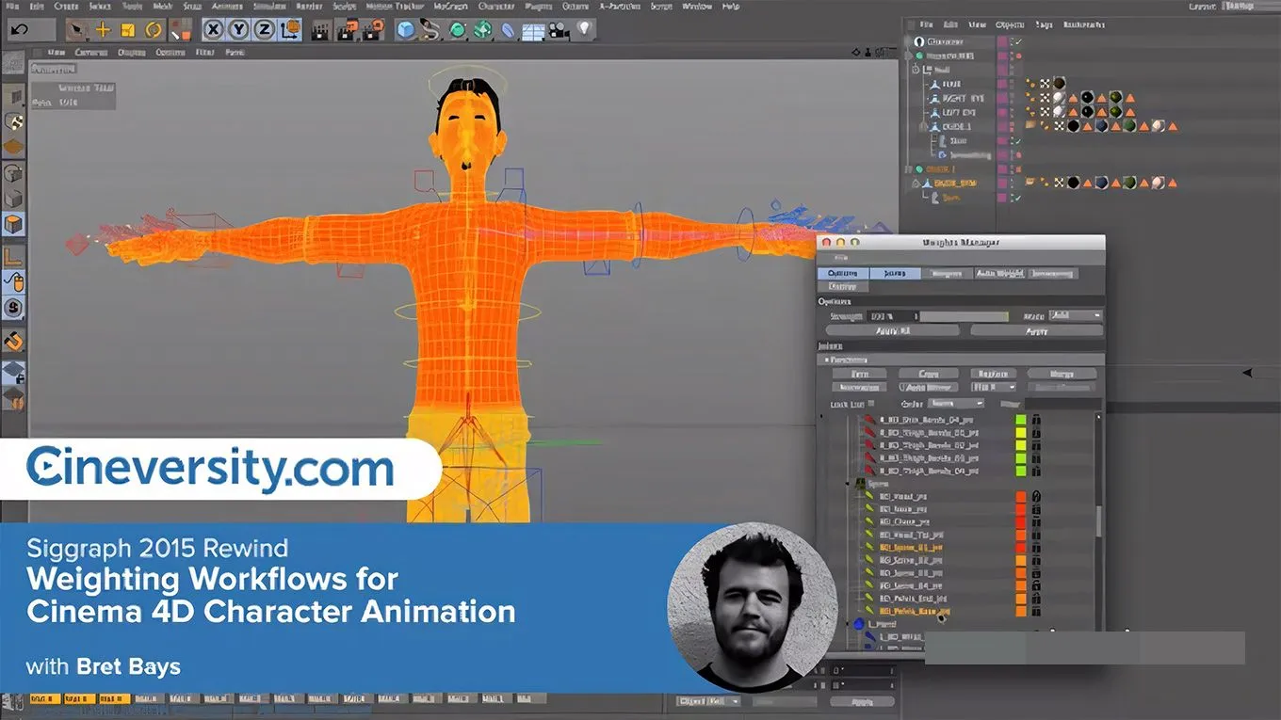Select the Rotate tool in toolbar
The image size is (1281, 720).
(153, 29)
